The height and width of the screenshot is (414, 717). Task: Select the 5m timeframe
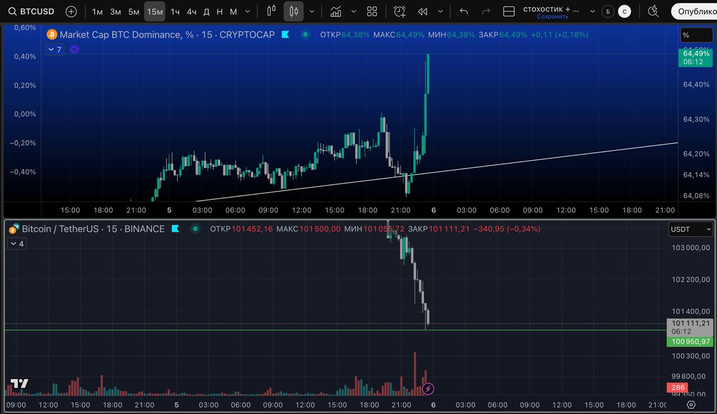tap(134, 11)
